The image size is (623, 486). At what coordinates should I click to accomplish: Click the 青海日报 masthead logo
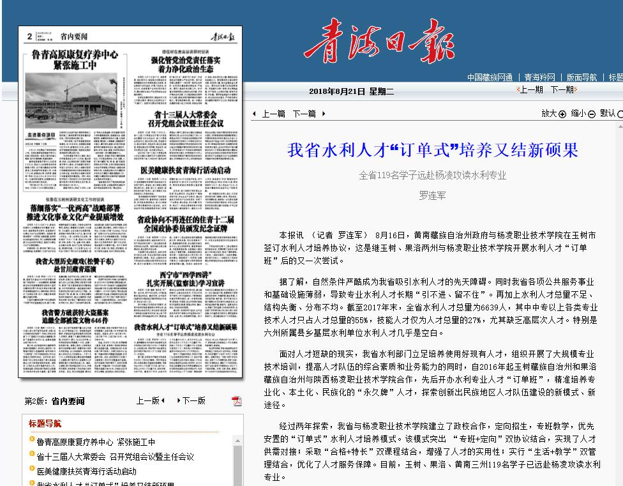[x=380, y=40]
